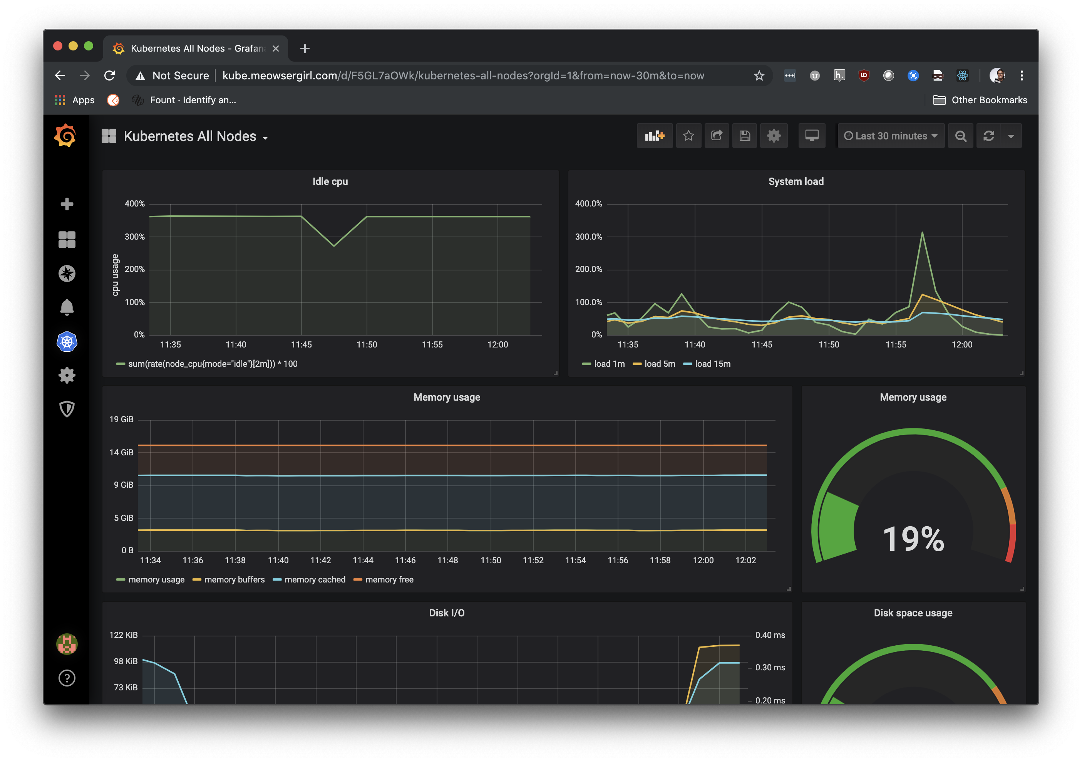Bookmark this page with star icon
This screenshot has width=1082, height=762.
(759, 76)
